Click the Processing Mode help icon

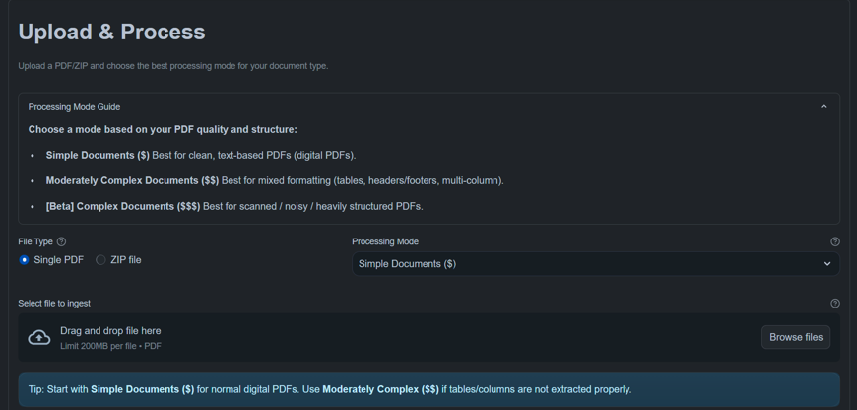pyautogui.click(x=835, y=241)
